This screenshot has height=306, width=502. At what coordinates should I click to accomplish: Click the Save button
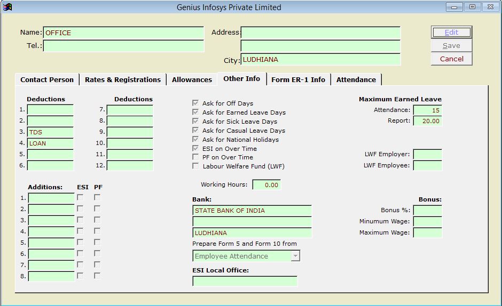click(x=451, y=46)
